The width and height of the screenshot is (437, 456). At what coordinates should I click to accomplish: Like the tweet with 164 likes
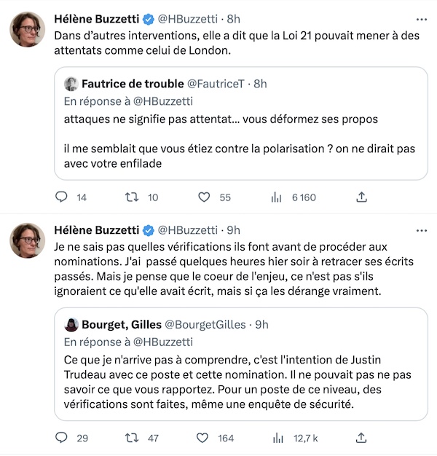coord(202,438)
